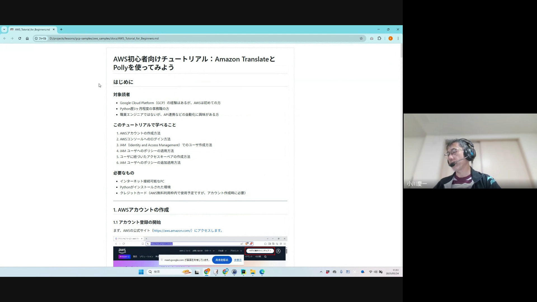Select the AWS_Tutorial_for_Beginners.md tab
Screen dimensions: 537x302
[32, 29]
